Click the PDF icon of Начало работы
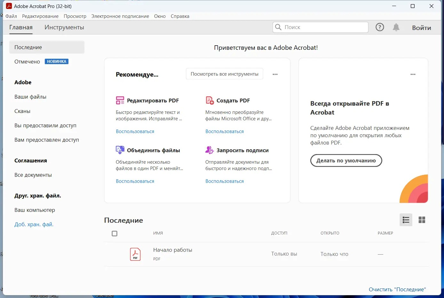This screenshot has height=298, width=444. pos(135,254)
